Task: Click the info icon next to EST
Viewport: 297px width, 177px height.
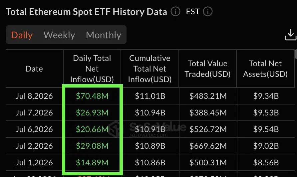Action: pos(207,12)
